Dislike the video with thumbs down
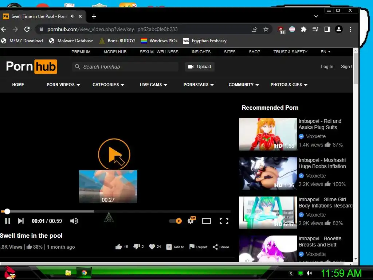 [x=138, y=247]
